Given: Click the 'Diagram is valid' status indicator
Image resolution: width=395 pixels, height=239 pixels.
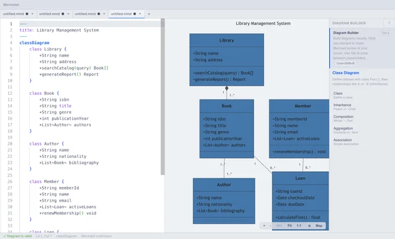Looking at the screenshot, I should 17,236.
